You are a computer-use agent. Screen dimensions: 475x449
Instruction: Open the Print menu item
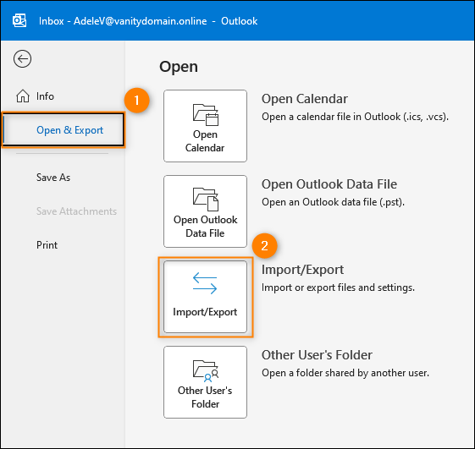(x=47, y=245)
